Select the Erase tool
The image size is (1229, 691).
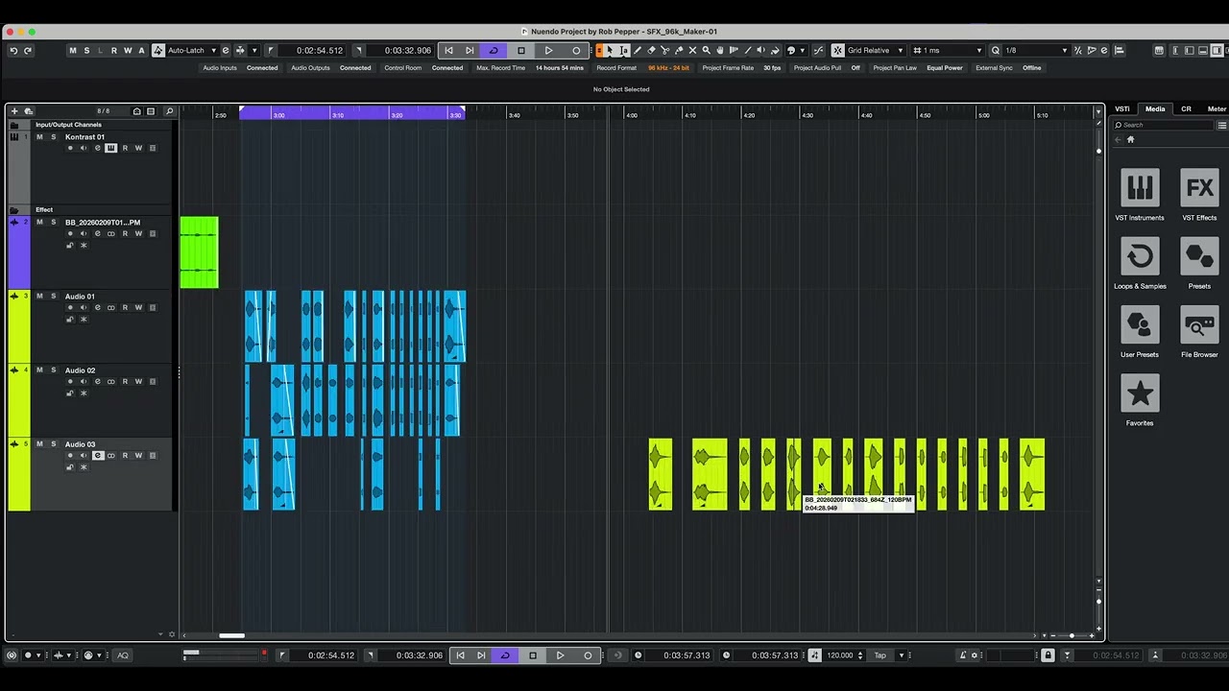(651, 50)
